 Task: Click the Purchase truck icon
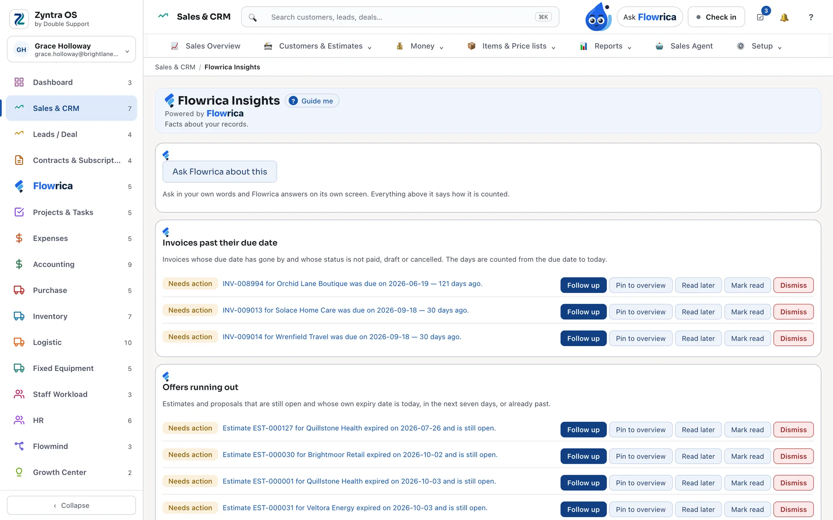[19, 290]
